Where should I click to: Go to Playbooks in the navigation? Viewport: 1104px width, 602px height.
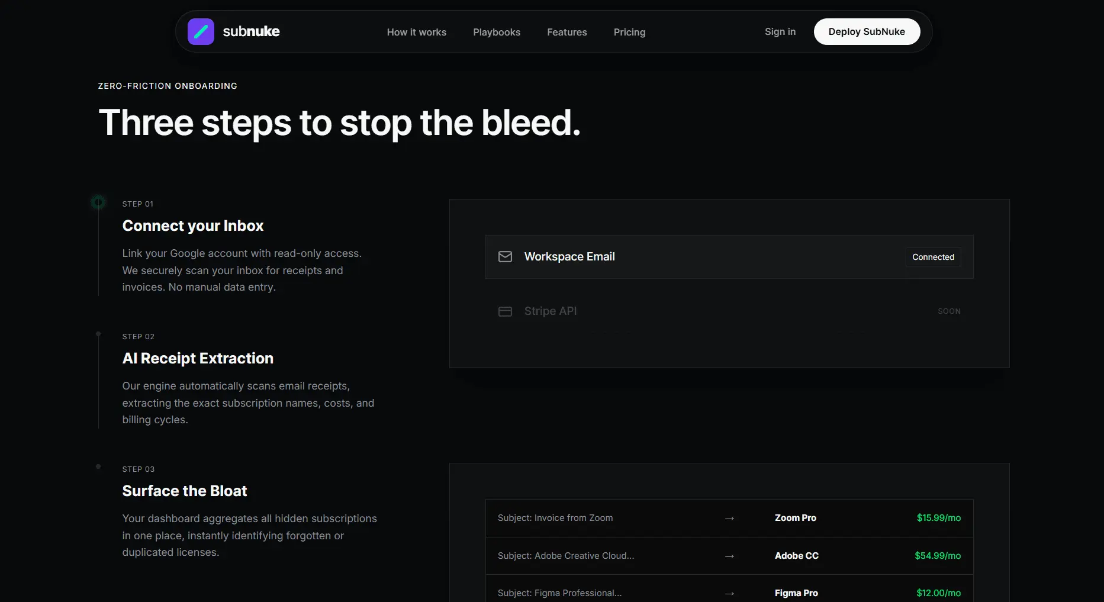497,32
